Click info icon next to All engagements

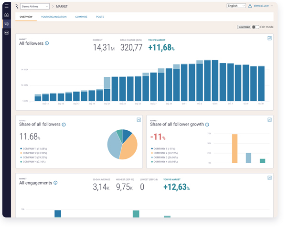(x=55, y=183)
